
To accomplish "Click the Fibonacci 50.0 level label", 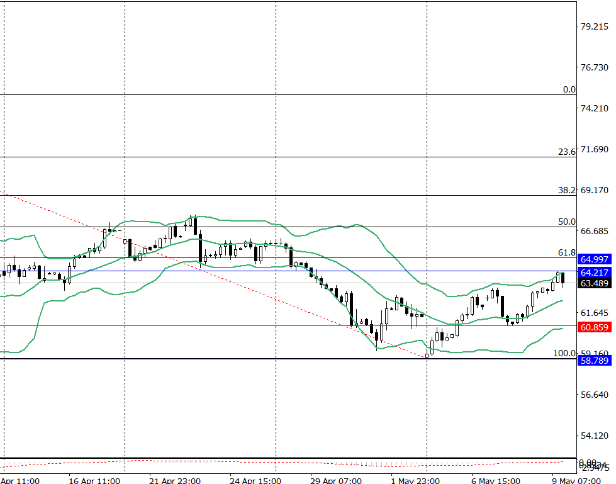I will point(568,221).
